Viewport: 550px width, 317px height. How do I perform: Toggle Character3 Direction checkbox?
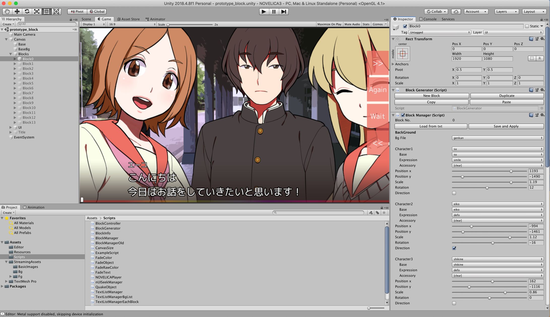coord(454,303)
